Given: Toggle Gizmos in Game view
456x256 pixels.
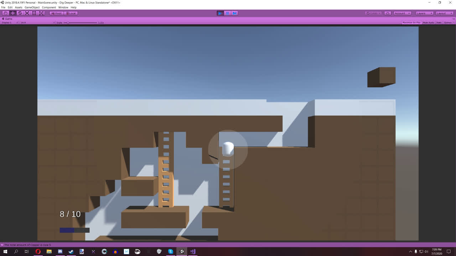Looking at the screenshot, I should (449, 22).
